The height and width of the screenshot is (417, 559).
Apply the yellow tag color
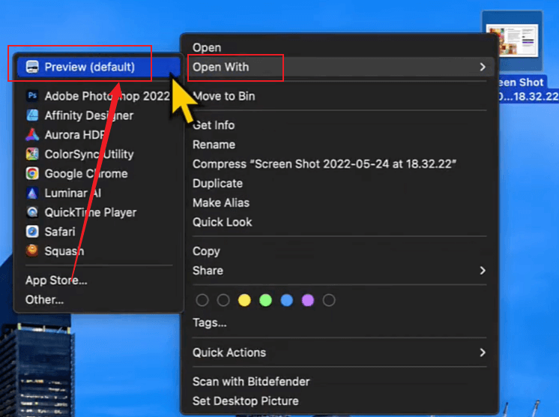coord(244,300)
